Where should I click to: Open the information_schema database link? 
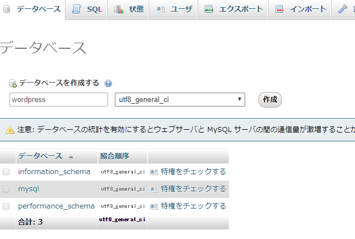tap(54, 172)
